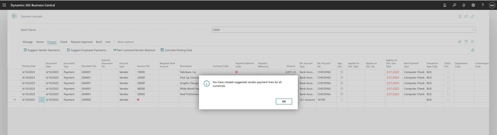Viewport: 497px width, 135px height.
Task: Go back with the arrow button
Action: [x=14, y=16]
